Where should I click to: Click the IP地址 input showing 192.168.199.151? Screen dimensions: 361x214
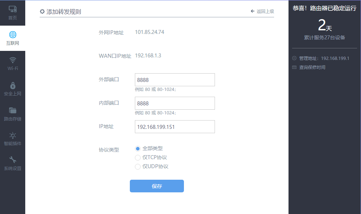pyautogui.click(x=175, y=127)
